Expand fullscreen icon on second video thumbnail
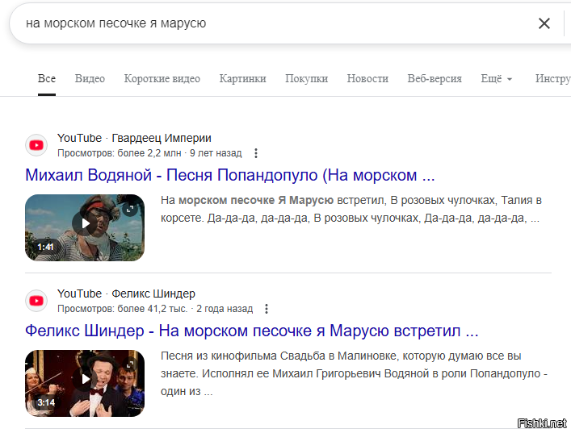The height and width of the screenshot is (433, 571). pos(130,364)
